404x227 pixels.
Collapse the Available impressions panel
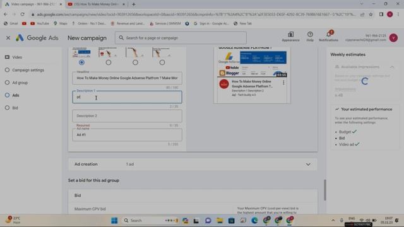(392, 67)
